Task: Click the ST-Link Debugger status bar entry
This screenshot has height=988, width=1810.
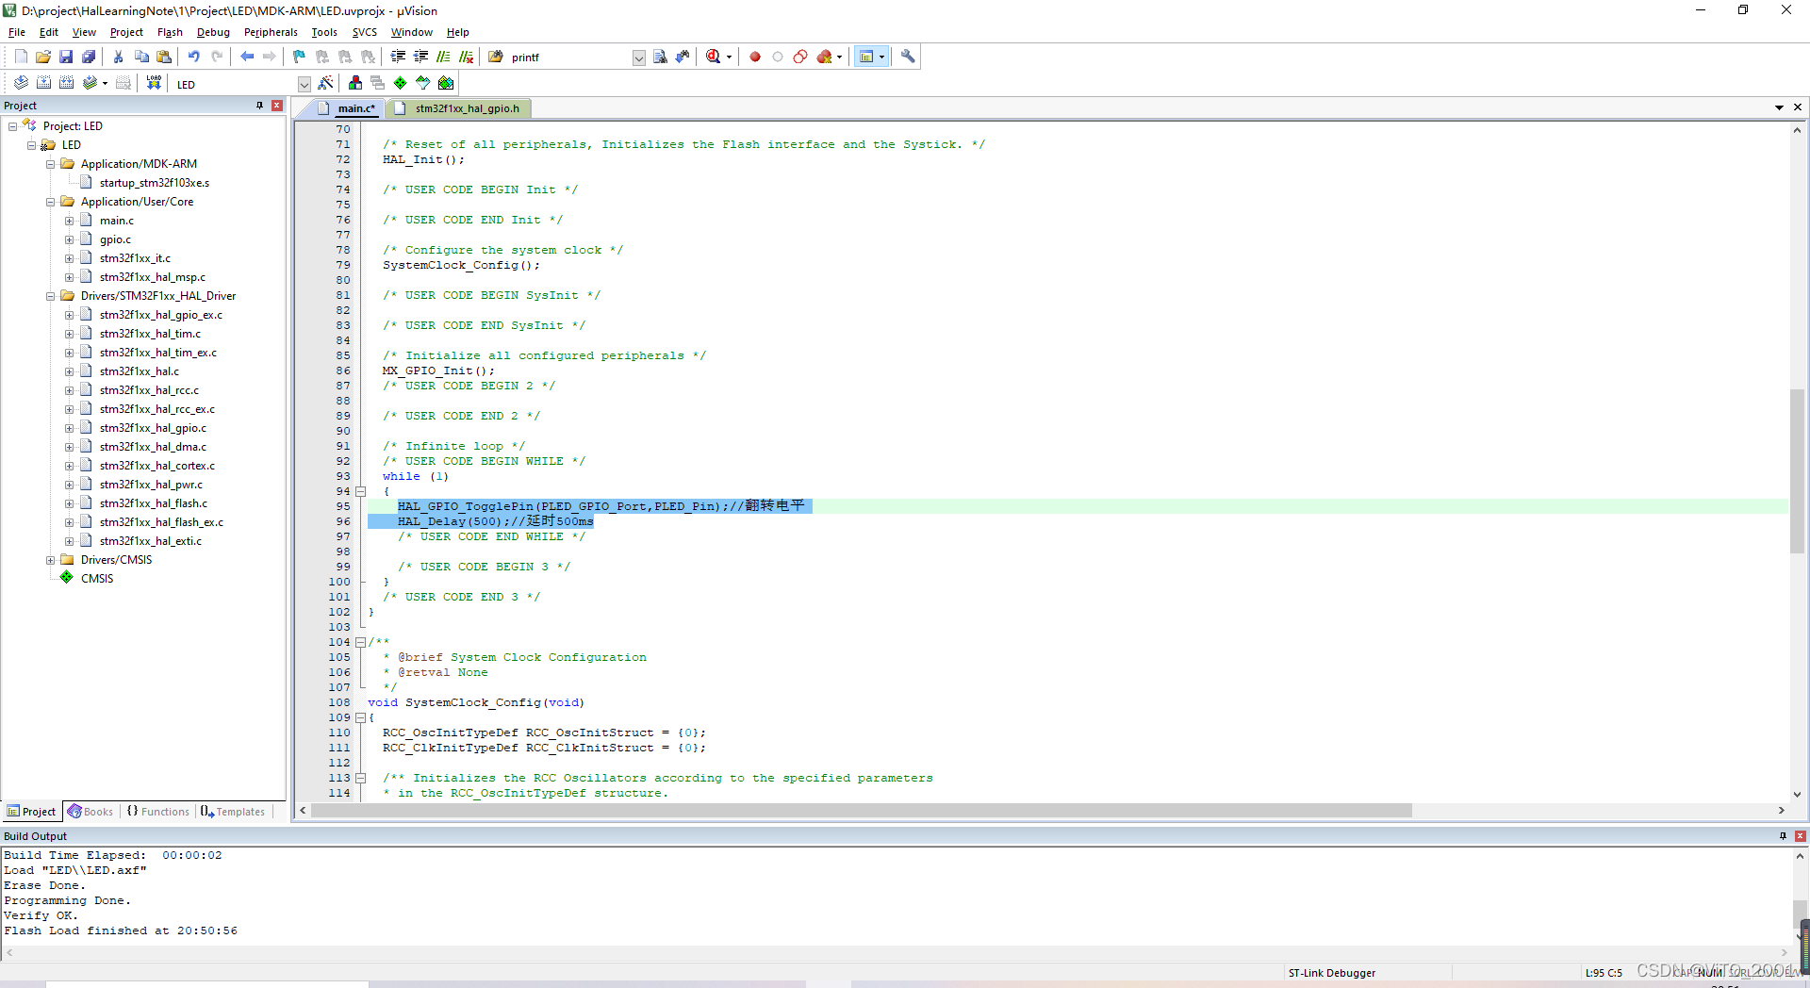Action: 1331,973
